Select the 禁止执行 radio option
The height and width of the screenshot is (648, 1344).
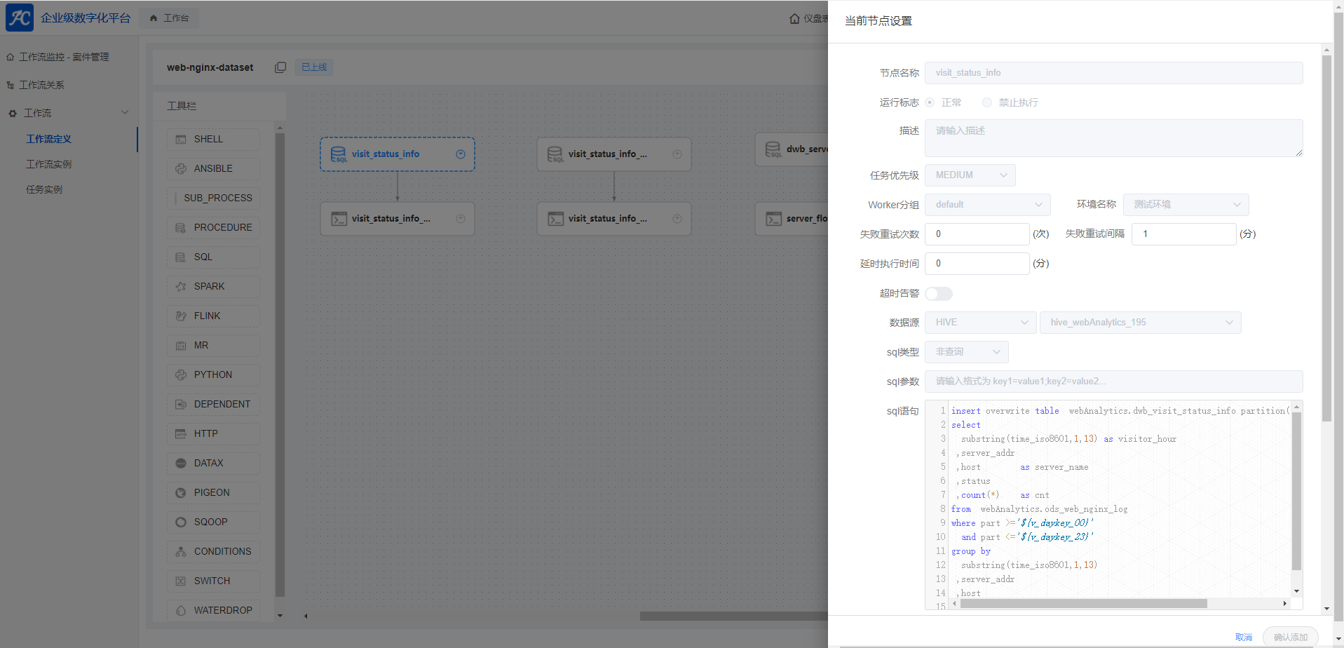(987, 102)
